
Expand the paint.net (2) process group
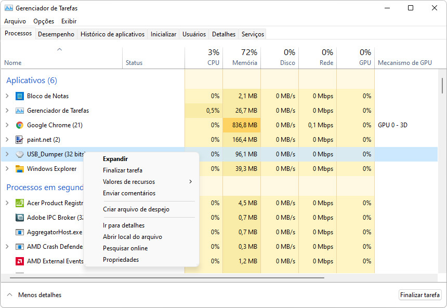point(7,140)
